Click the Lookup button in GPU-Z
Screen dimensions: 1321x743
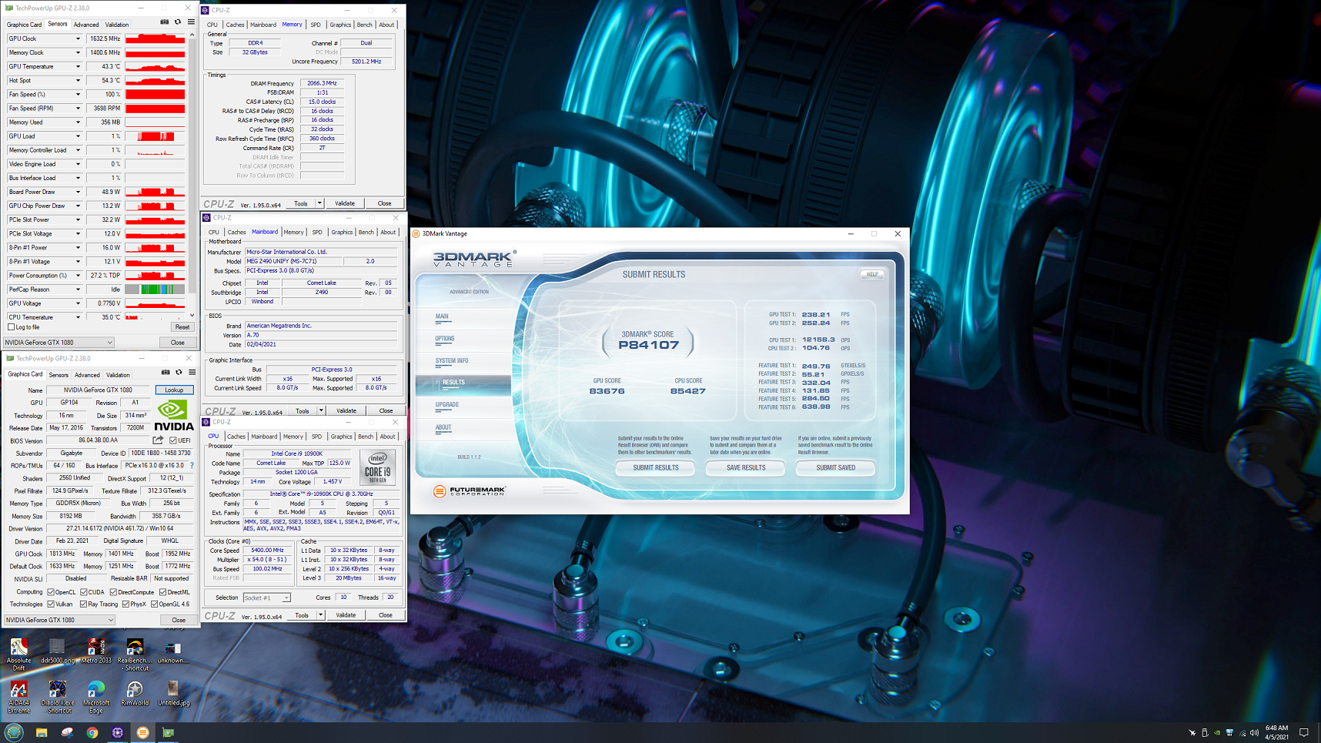(174, 390)
